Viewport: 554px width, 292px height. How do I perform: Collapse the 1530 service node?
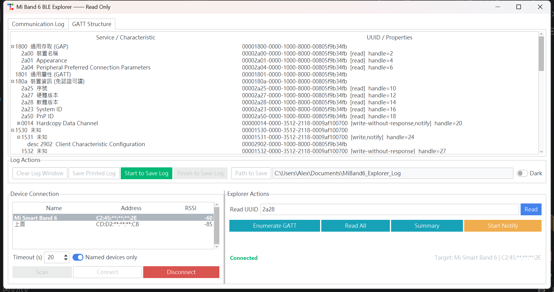(x=13, y=130)
